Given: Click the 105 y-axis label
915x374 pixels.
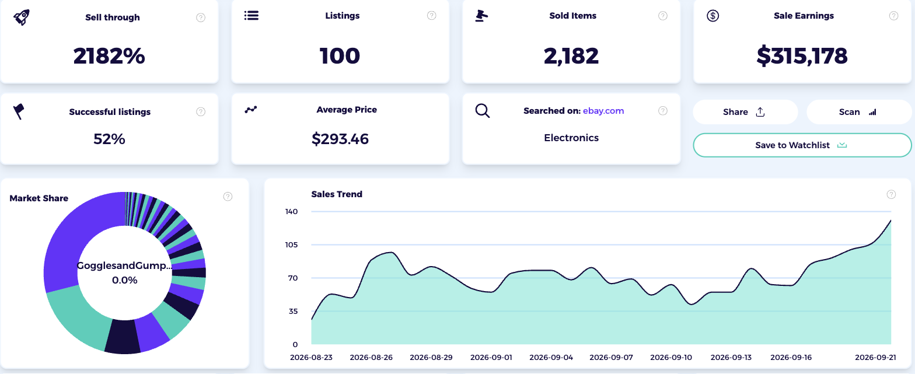Looking at the screenshot, I should click(x=291, y=245).
